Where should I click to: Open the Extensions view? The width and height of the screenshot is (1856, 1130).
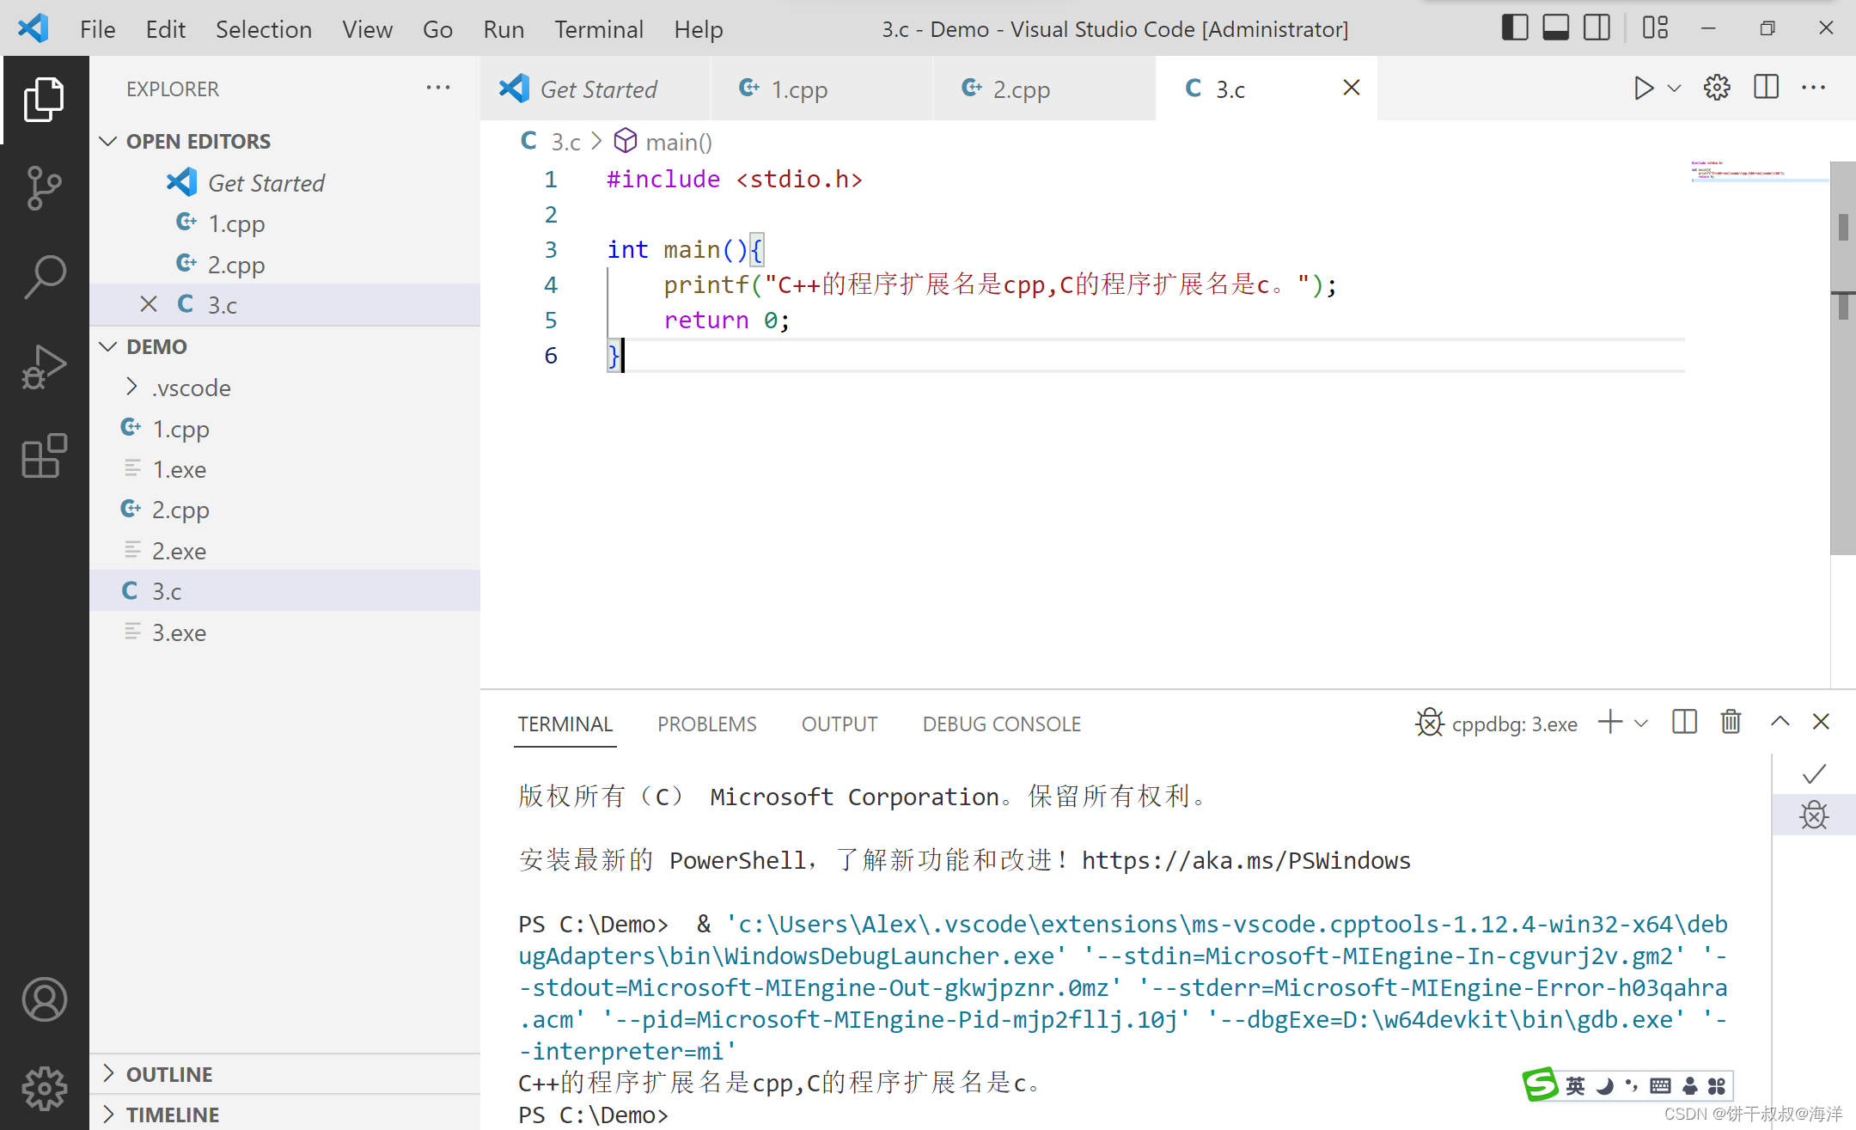(x=44, y=455)
